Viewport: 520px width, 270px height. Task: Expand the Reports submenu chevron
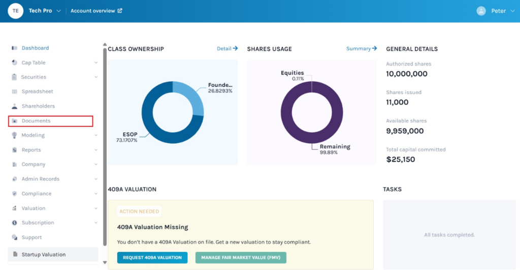[96, 150]
